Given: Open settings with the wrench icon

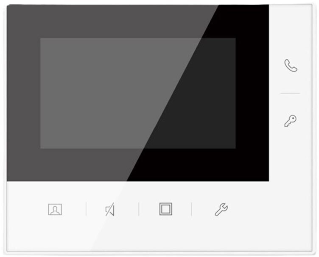Looking at the screenshot, I should (221, 209).
